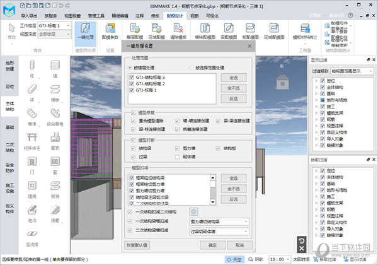
Task: Toggle 阴影 shadow in status bar
Action: (256, 259)
